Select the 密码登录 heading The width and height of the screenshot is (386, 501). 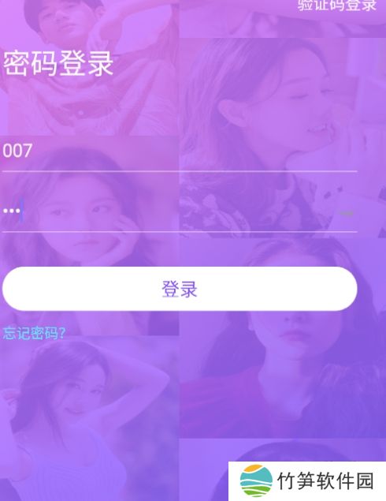coord(58,64)
